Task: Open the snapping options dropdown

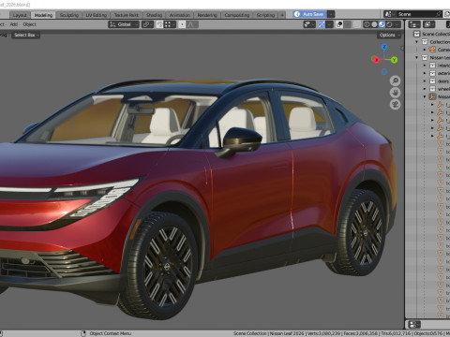Action: [170, 24]
